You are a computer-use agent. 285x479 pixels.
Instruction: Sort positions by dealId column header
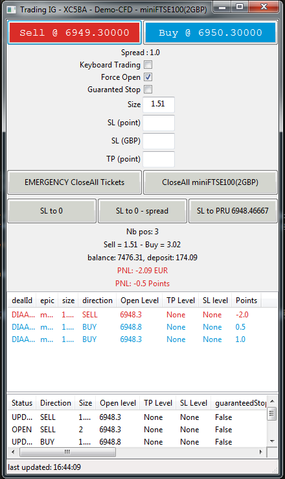(22, 301)
